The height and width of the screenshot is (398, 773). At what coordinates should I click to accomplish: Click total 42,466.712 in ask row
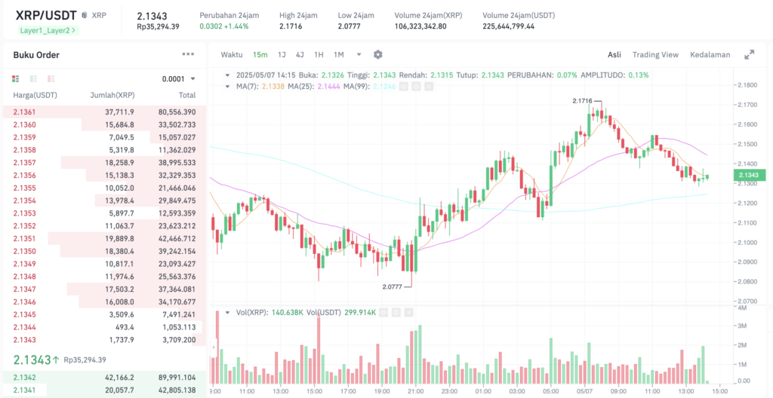coord(177,238)
